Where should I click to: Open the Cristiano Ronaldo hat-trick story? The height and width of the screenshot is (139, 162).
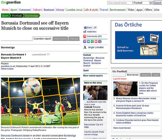click(137, 122)
